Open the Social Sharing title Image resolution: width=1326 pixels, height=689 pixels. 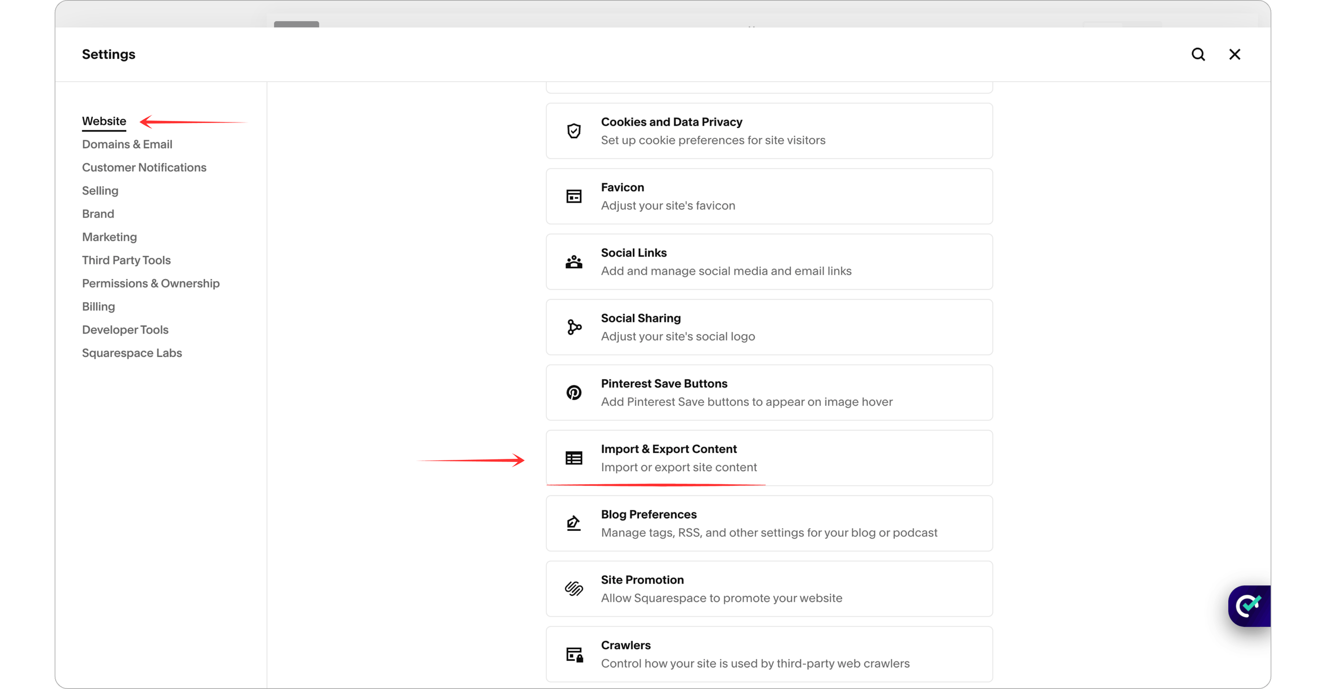pyautogui.click(x=641, y=318)
